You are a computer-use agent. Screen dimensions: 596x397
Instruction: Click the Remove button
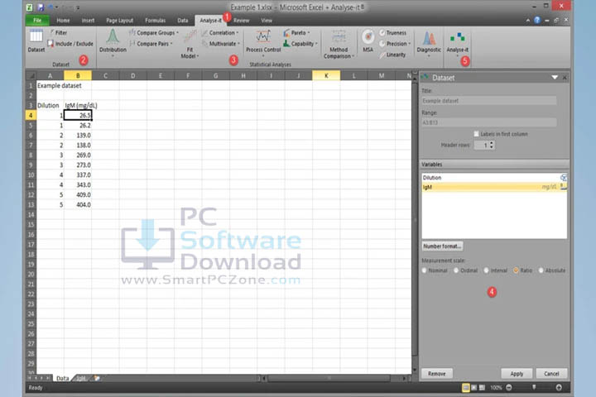[437, 374]
